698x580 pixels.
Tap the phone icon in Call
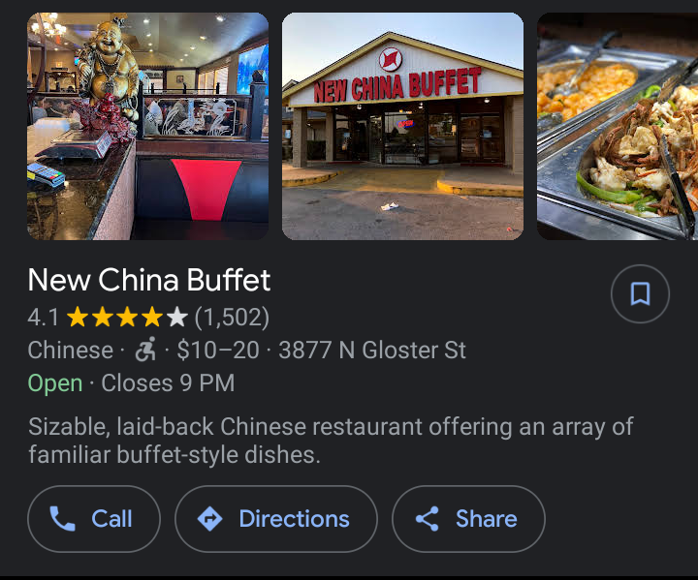click(62, 519)
